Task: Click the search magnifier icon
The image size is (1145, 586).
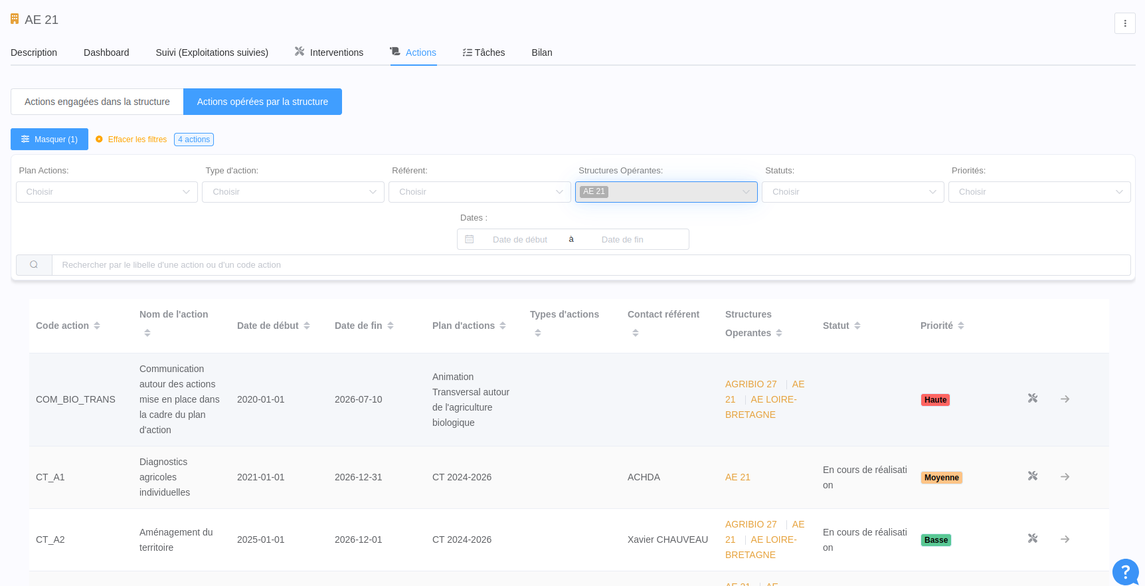Action: (x=34, y=265)
